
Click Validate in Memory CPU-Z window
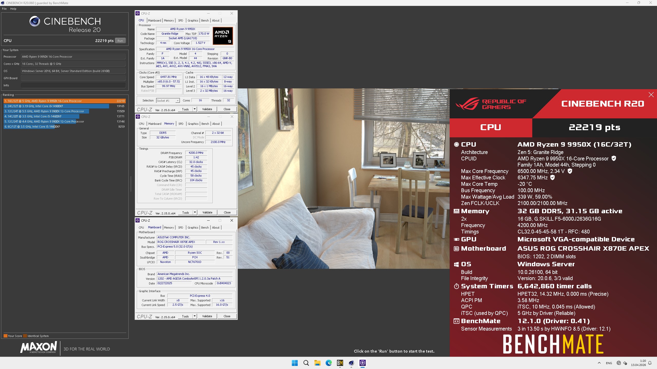point(207,212)
